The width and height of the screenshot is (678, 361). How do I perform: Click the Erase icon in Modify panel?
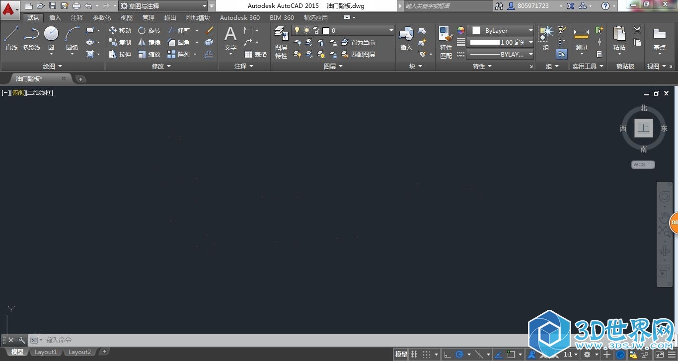click(209, 30)
